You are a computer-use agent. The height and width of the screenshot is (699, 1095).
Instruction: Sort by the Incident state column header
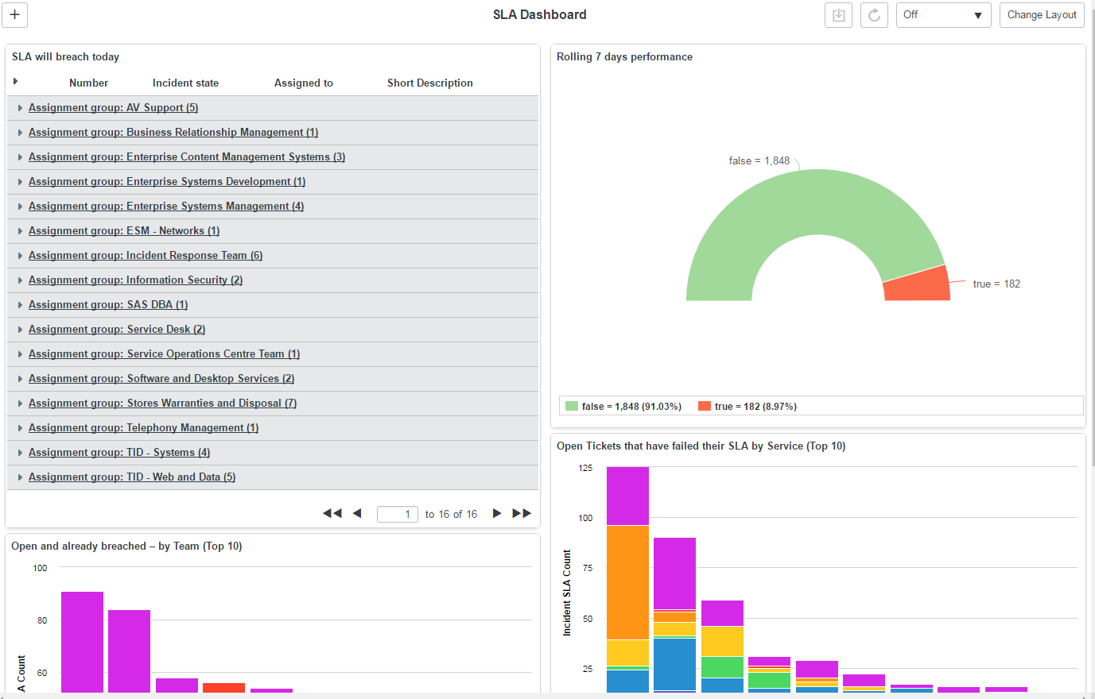185,83
